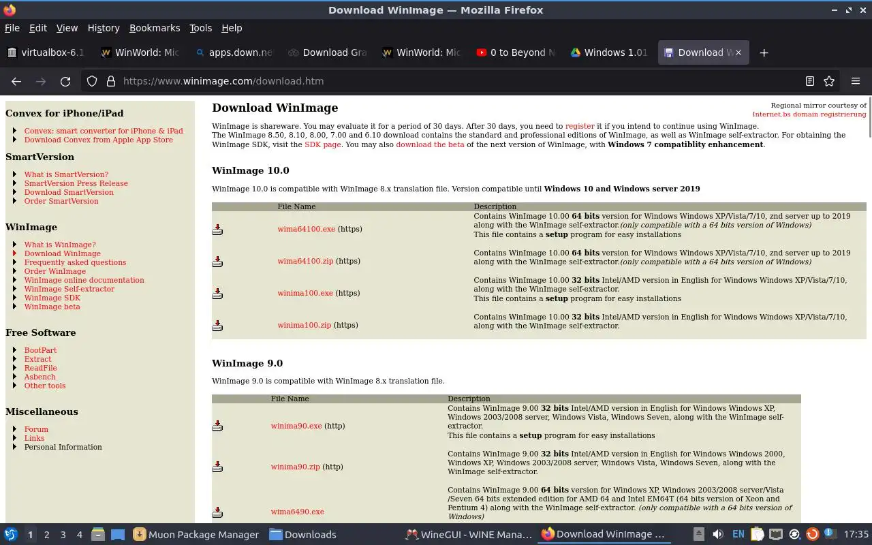Viewport: 872px width, 545px height.
Task: Switch to the Download Gra tab
Action: tap(327, 52)
